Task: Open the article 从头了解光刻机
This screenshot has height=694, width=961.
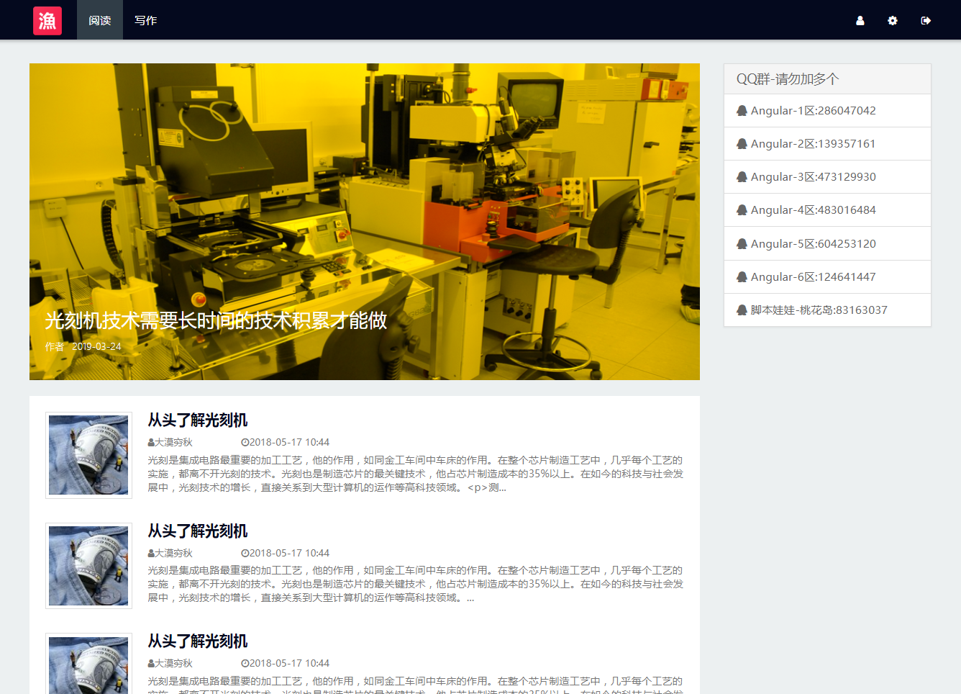Action: 197,420
